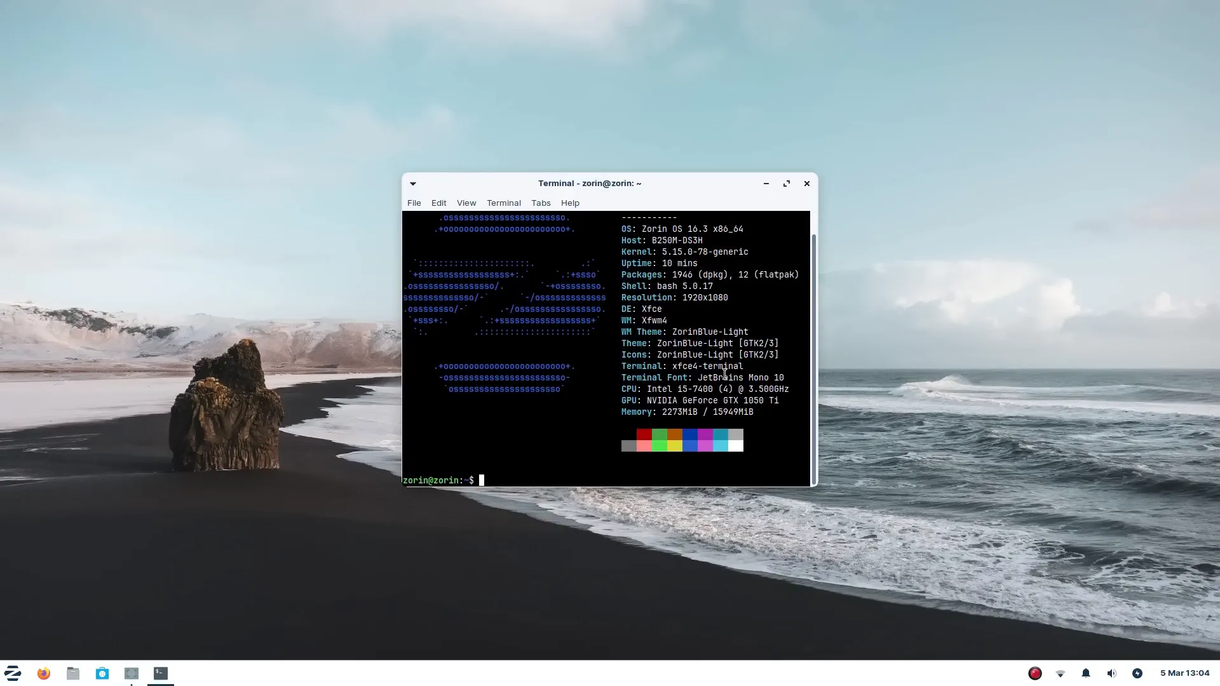Open the Edit menu
The height and width of the screenshot is (686, 1220).
[439, 203]
